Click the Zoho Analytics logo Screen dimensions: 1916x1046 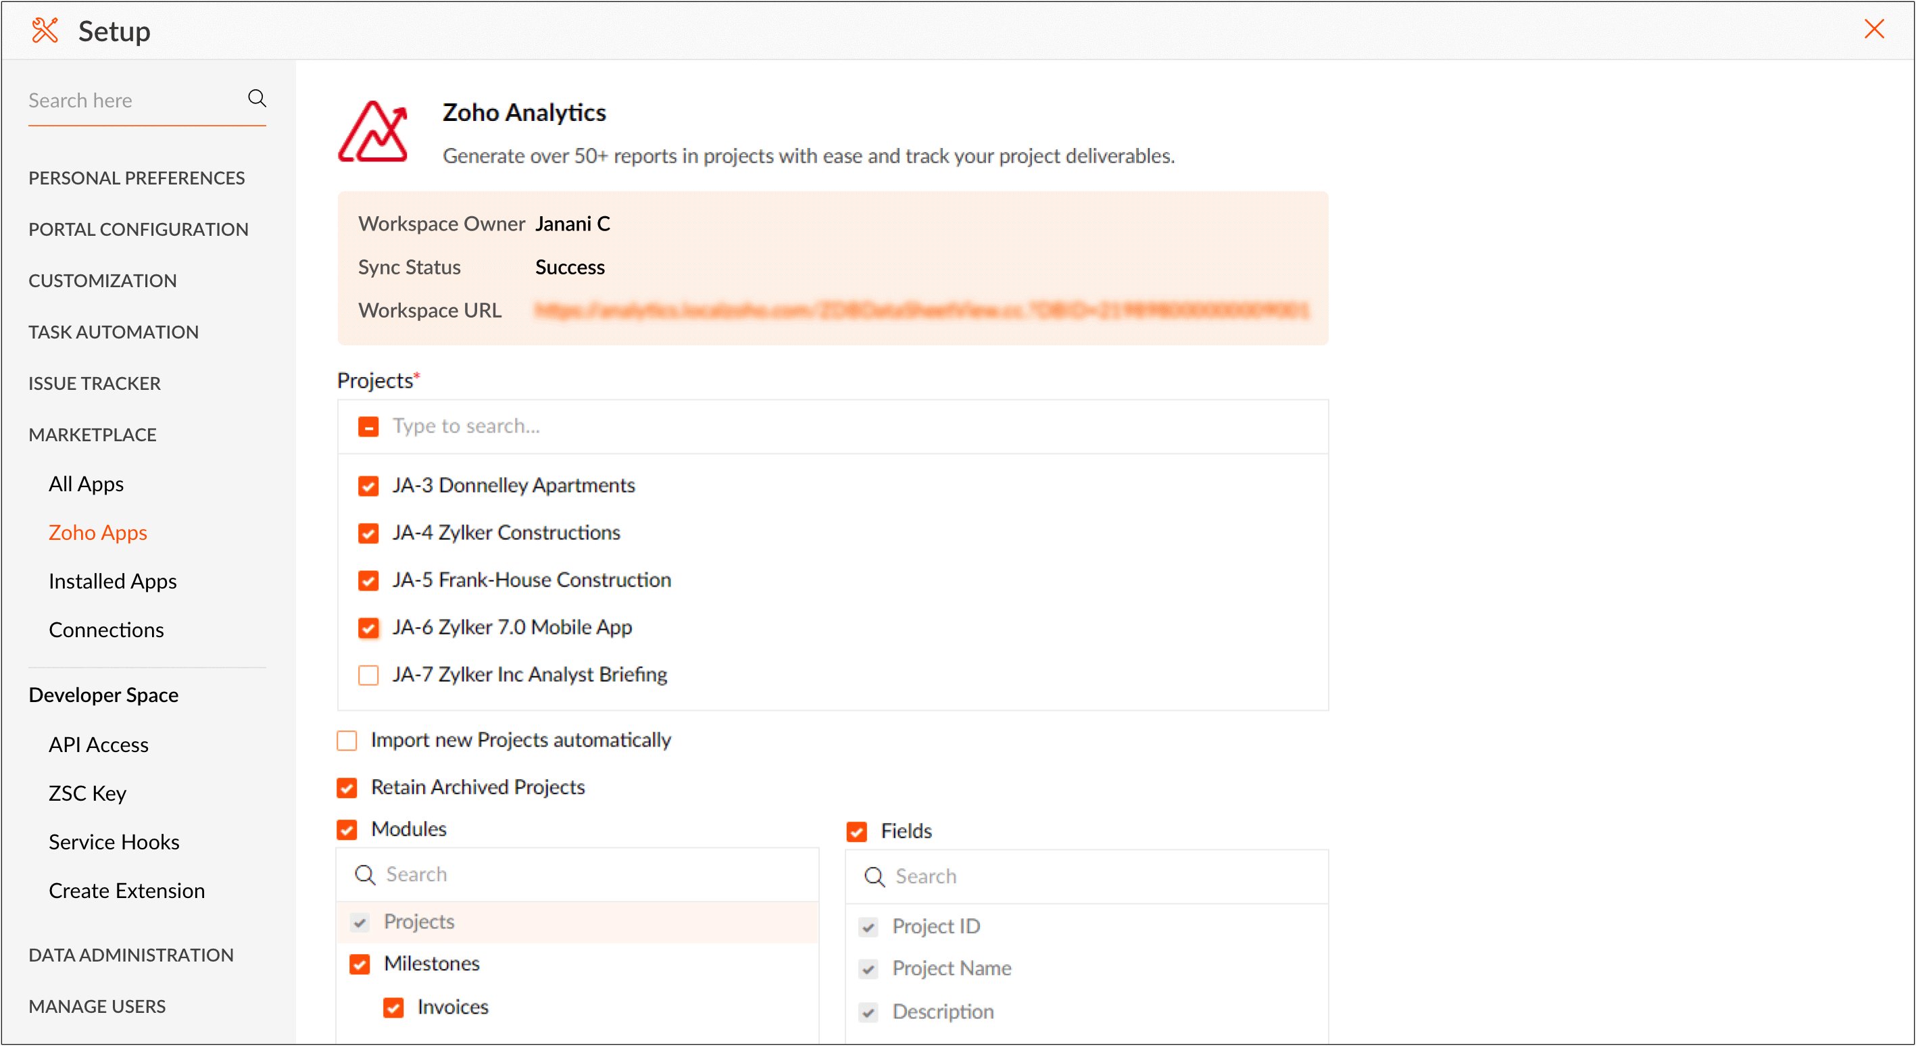pos(373,132)
